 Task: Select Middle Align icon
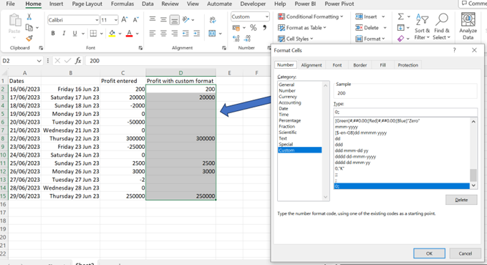click(x=163, y=19)
